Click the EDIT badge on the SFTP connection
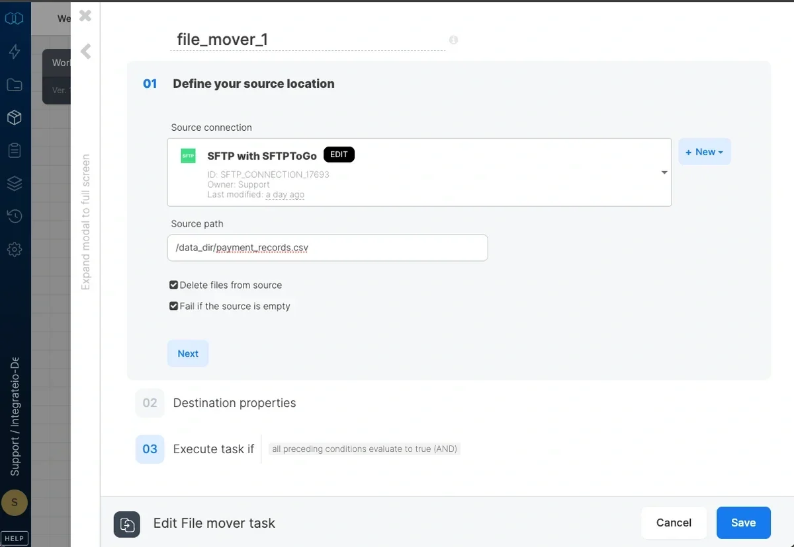 point(339,154)
